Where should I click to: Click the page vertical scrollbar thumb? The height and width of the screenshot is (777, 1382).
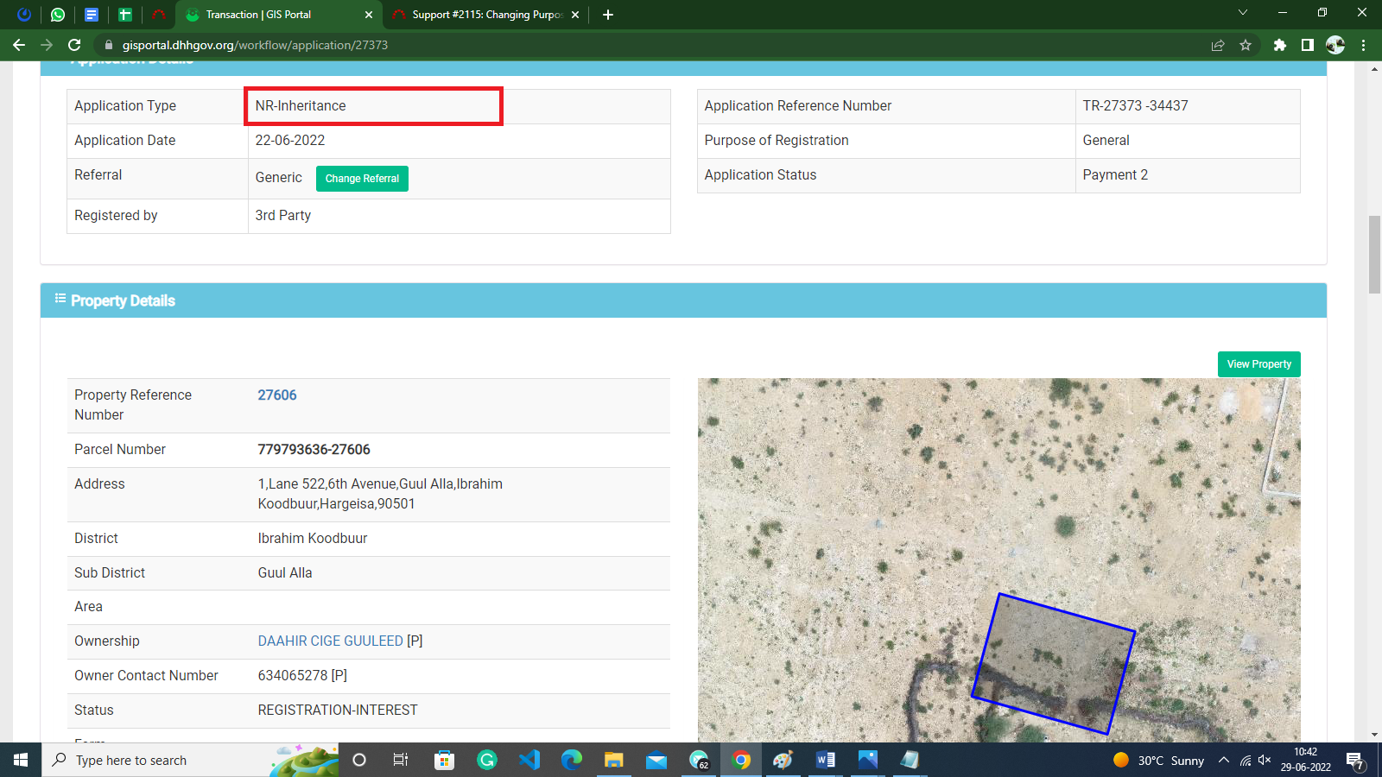(x=1374, y=255)
